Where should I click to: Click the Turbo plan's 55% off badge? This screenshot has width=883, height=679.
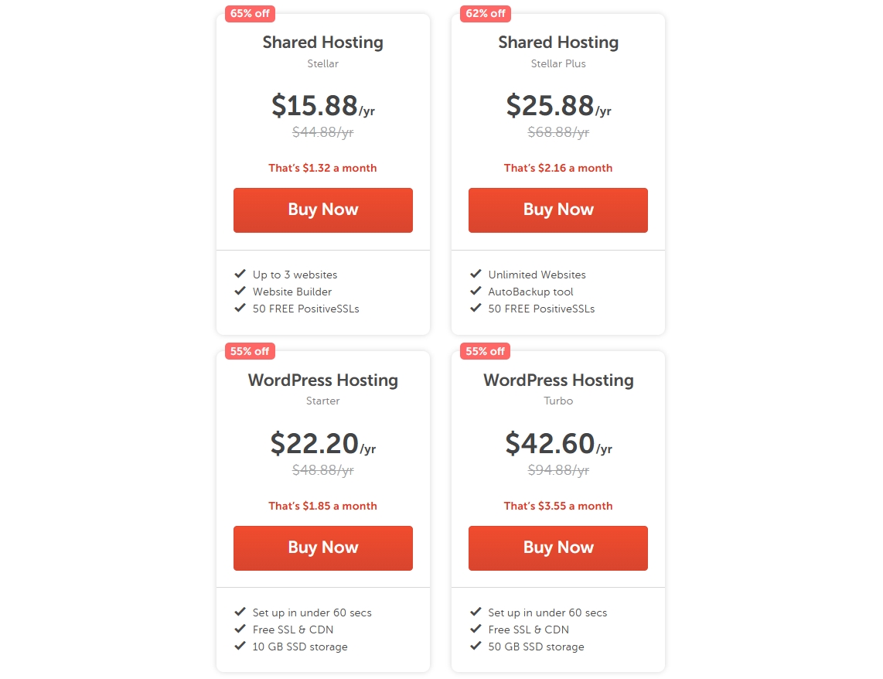[x=485, y=351]
